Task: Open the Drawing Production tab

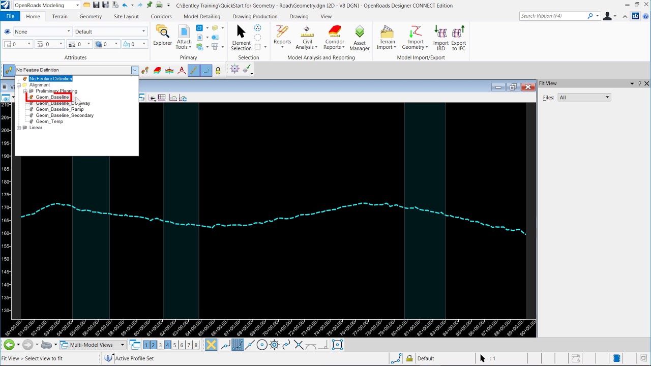Action: 255,16
